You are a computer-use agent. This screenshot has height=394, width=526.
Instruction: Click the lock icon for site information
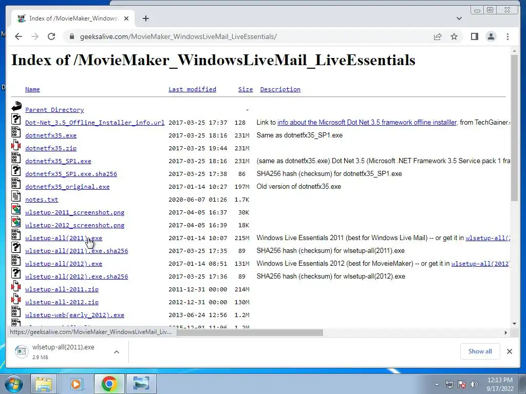pyautogui.click(x=71, y=36)
